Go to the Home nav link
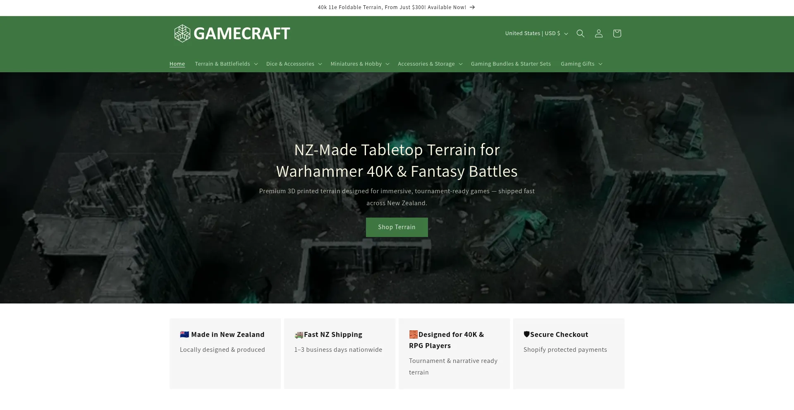The width and height of the screenshot is (794, 410). pos(177,64)
